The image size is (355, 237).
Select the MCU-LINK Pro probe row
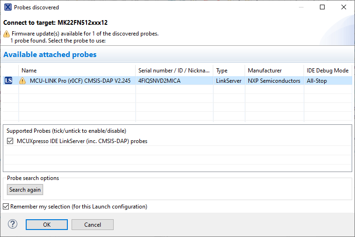click(x=80, y=80)
